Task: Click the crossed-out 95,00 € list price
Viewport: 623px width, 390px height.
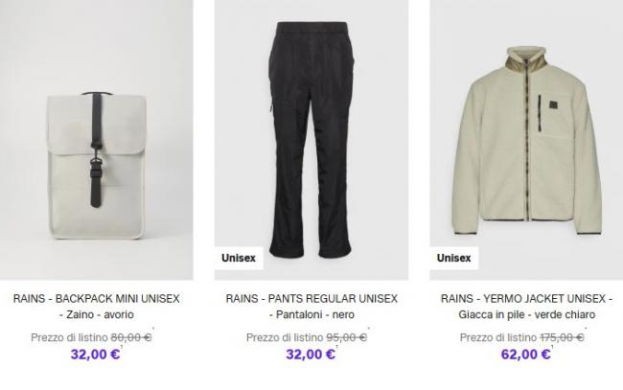Action: click(x=346, y=337)
